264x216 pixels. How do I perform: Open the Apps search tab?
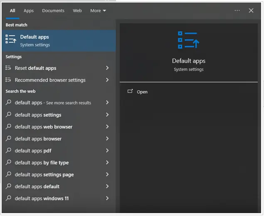28,11
